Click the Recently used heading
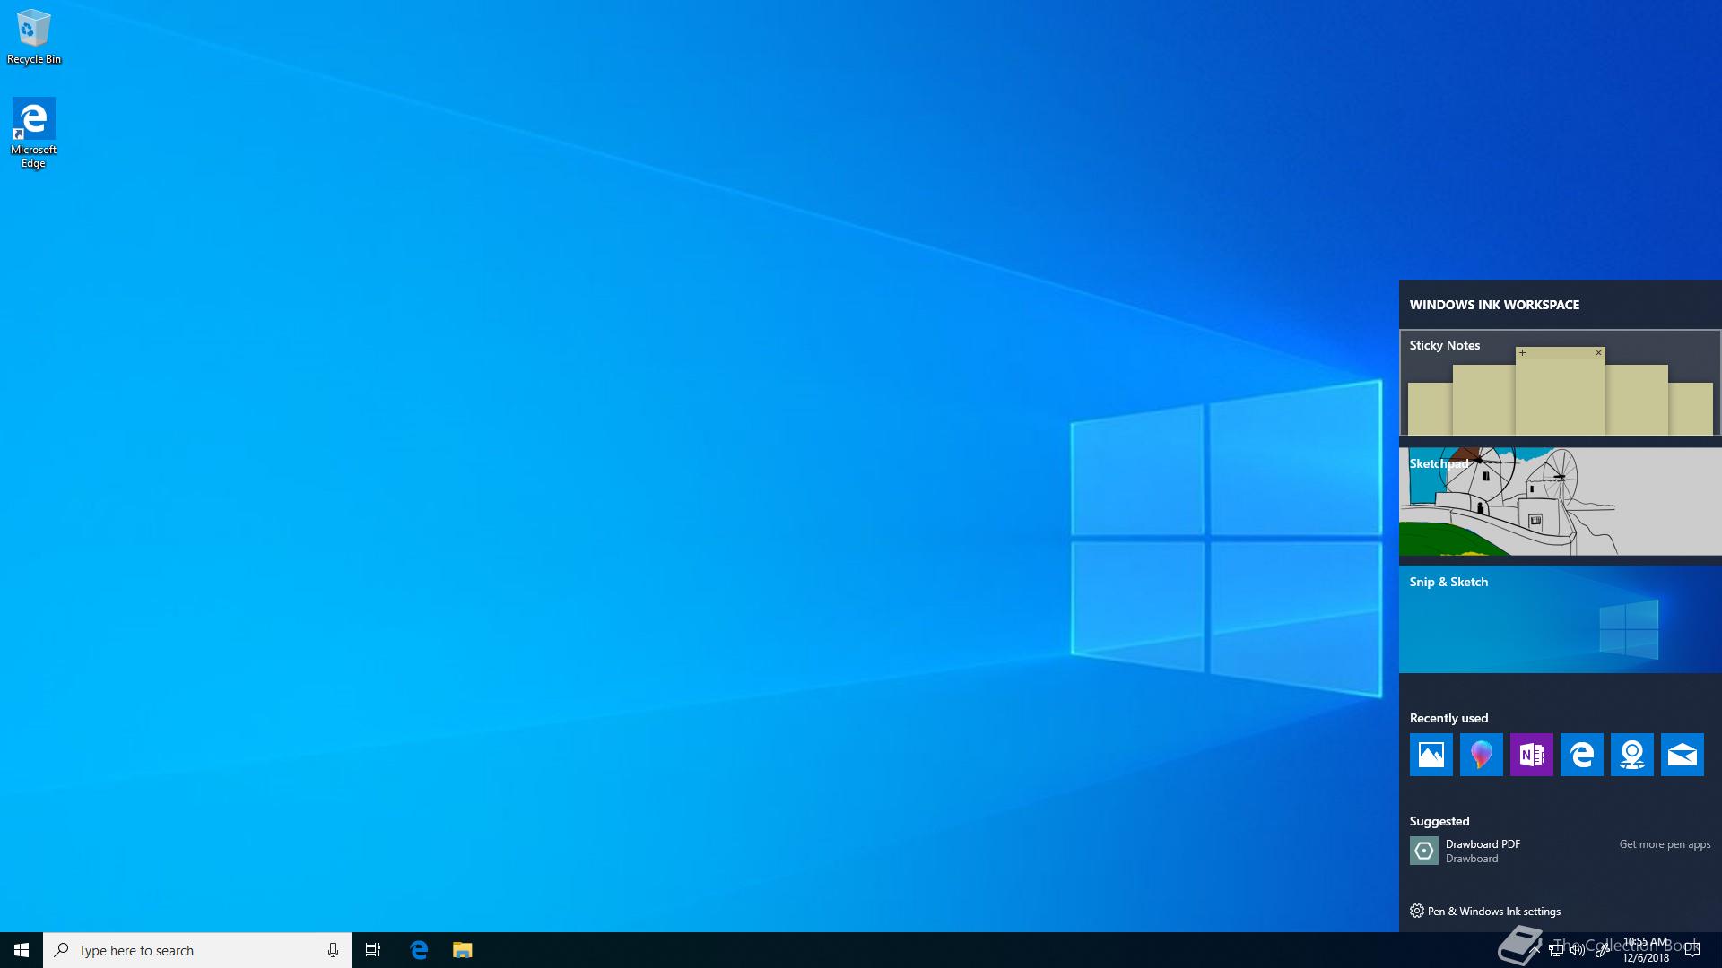The height and width of the screenshot is (968, 1722). pyautogui.click(x=1448, y=718)
